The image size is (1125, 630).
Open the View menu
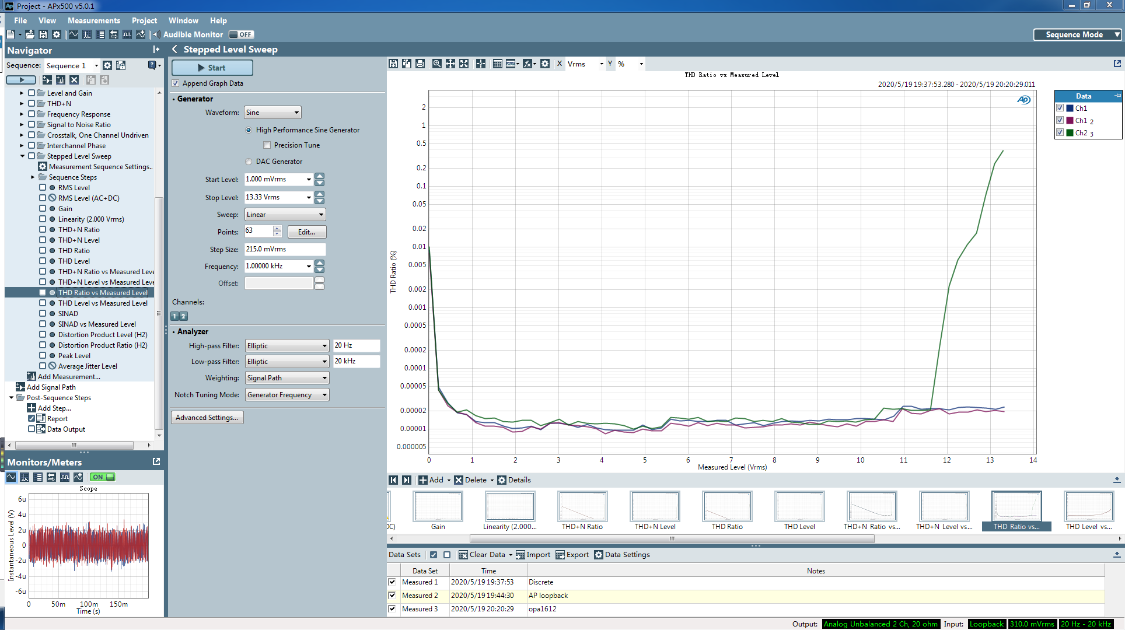pyautogui.click(x=47, y=20)
